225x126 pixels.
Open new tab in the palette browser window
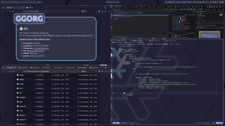102,68
